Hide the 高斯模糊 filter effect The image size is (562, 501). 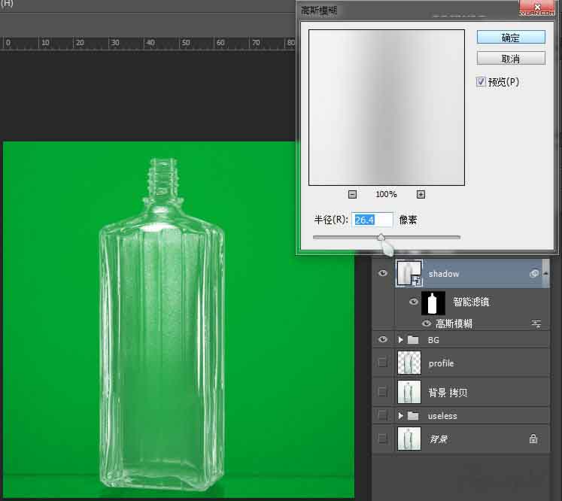pos(427,323)
